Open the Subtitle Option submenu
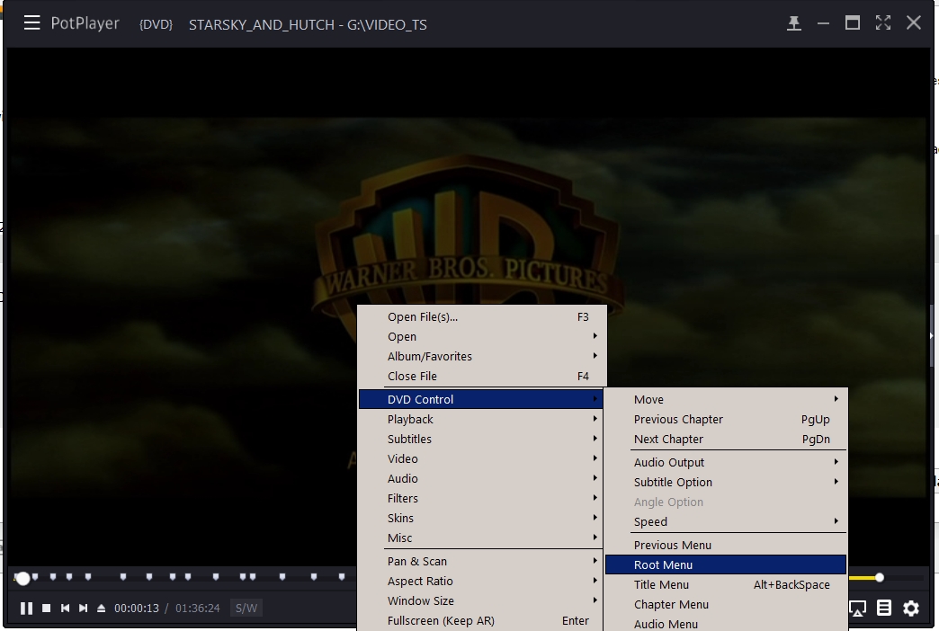 726,483
